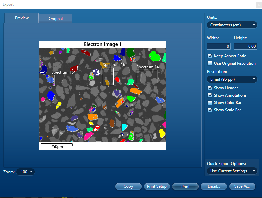Open the Resolution dropdown
The image size is (262, 198).
232,79
